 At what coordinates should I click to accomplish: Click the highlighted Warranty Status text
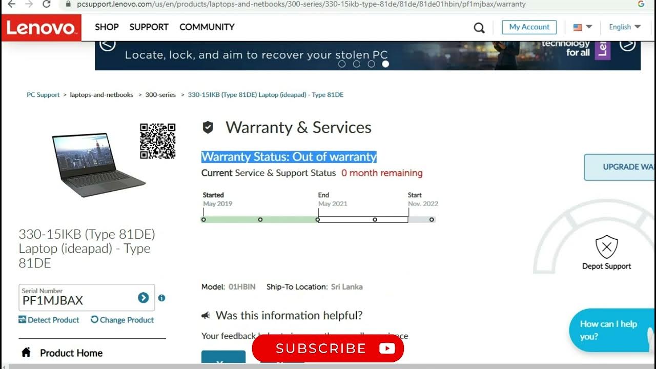coord(289,157)
